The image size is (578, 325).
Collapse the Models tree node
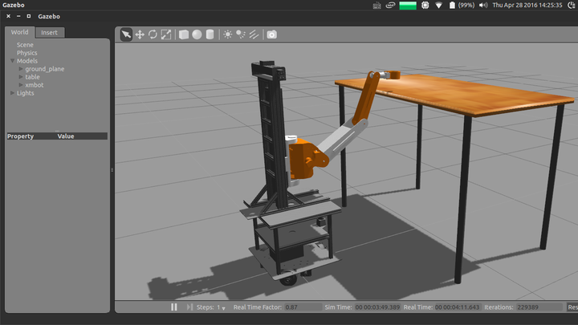tap(12, 61)
